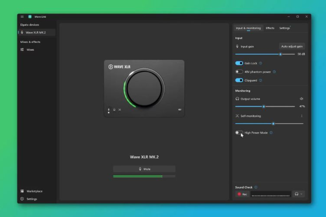
Task: Click the Clipguard info icon
Action: 261,80
